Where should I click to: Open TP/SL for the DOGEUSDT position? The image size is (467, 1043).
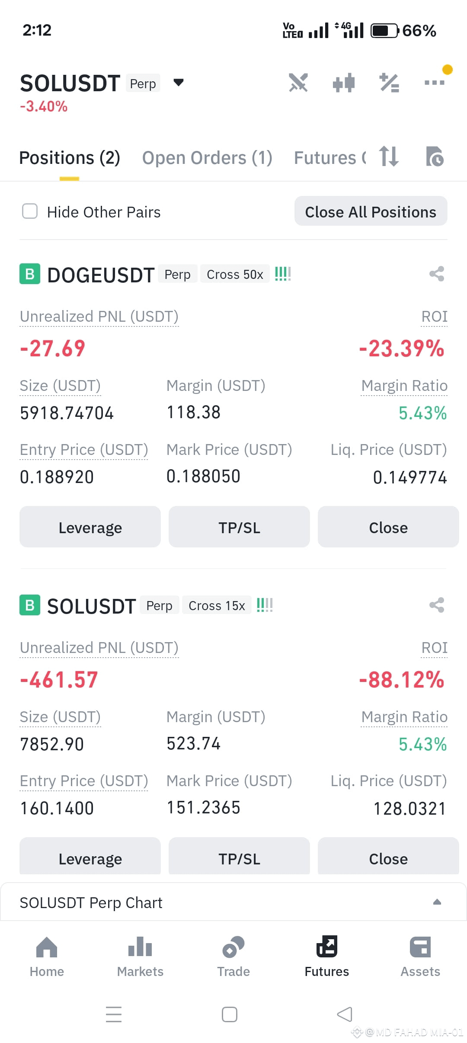click(x=239, y=527)
